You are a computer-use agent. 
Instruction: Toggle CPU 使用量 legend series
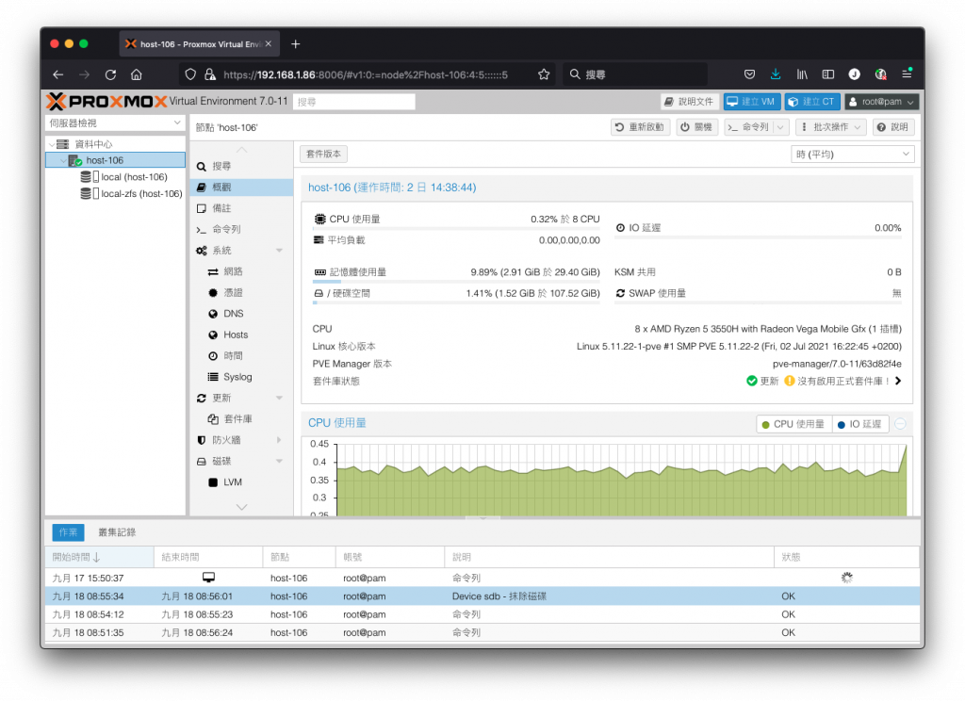[793, 424]
